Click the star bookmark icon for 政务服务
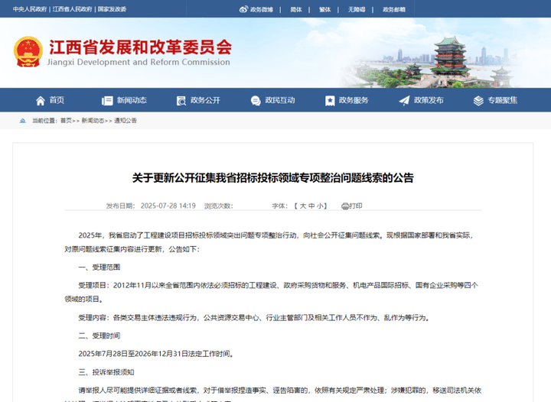Image resolution: width=551 pixels, height=402 pixels. click(x=330, y=101)
